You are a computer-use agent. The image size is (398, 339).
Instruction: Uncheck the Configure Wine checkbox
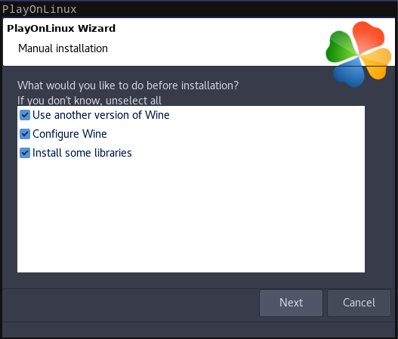click(25, 134)
